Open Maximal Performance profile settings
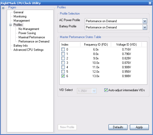153x135 pixels. [32, 37]
